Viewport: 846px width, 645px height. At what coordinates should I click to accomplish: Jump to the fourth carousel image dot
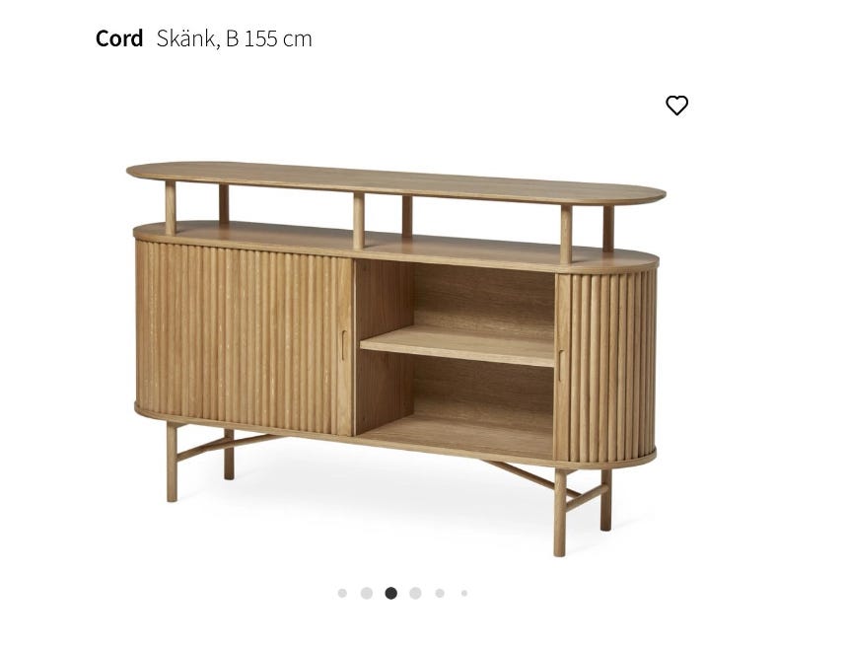point(415,593)
